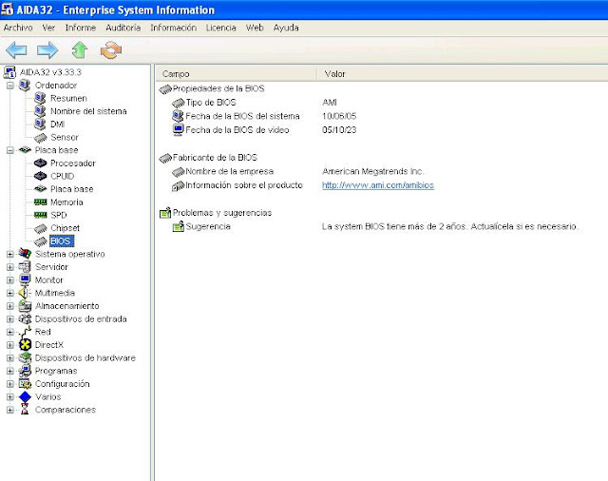Viewport: 608px width, 481px height.
Task: Click the Propiedades de la BIOS heading
Action: pyautogui.click(x=218, y=88)
